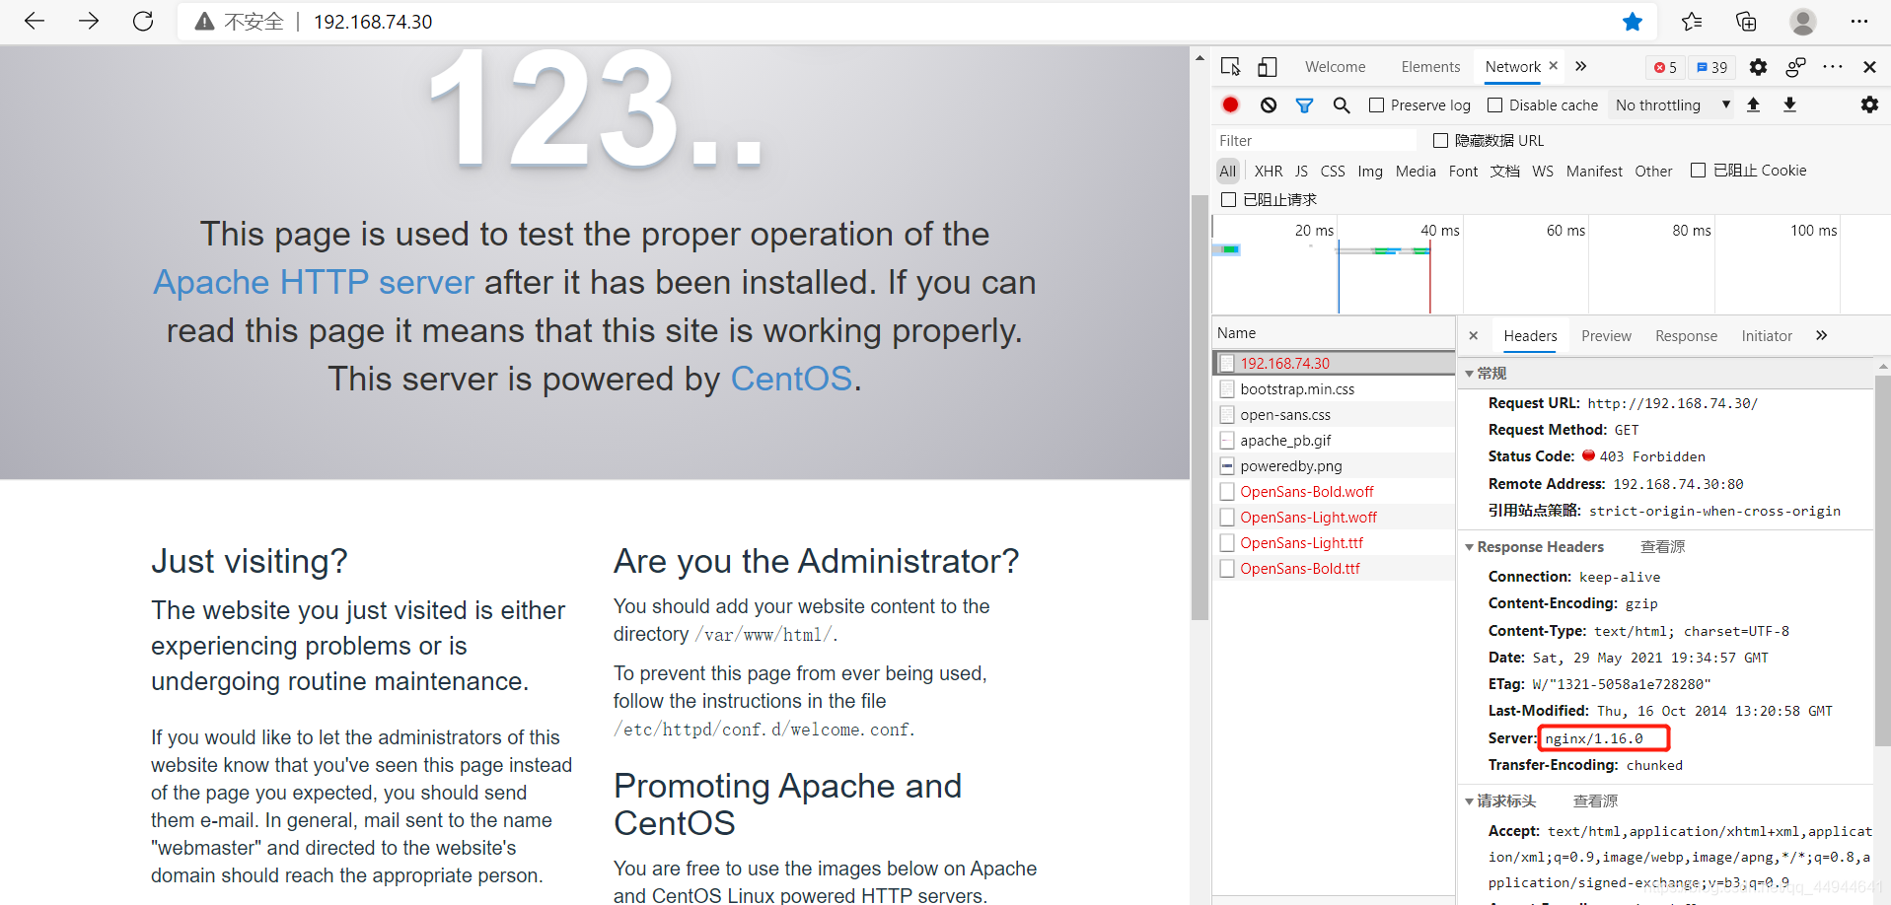The width and height of the screenshot is (1891, 905).
Task: Close the request details pane
Action: tap(1473, 335)
